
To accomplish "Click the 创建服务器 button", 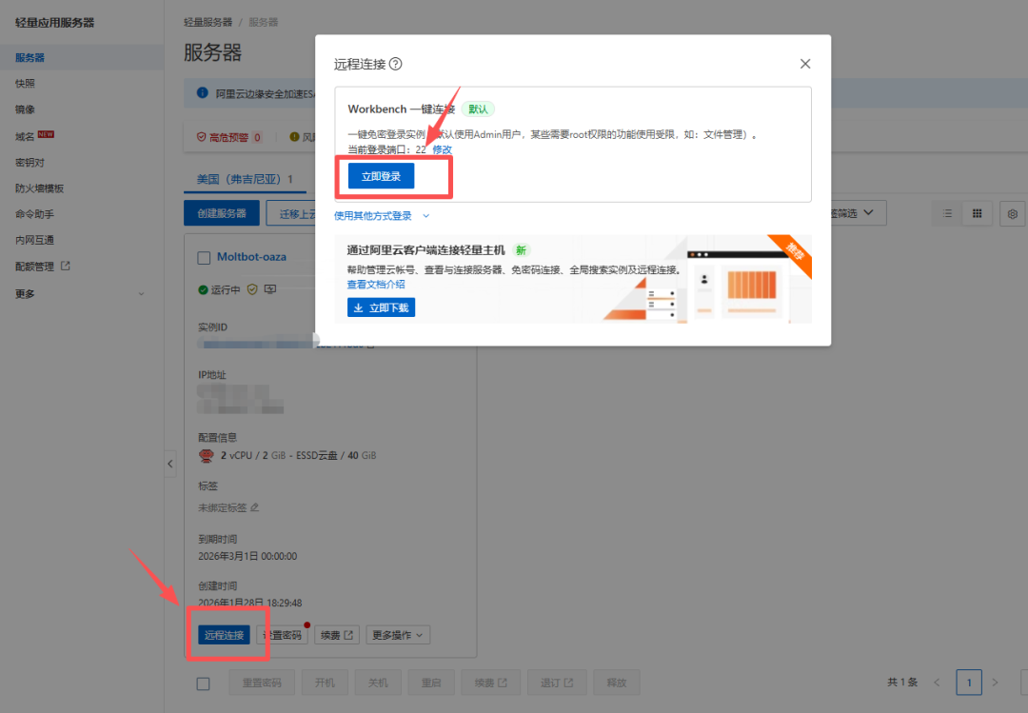I will tap(222, 213).
